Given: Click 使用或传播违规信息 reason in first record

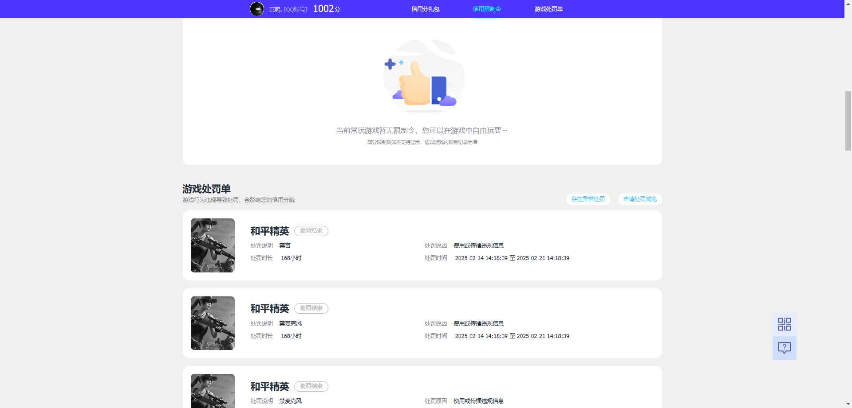Looking at the screenshot, I should click(x=478, y=245).
